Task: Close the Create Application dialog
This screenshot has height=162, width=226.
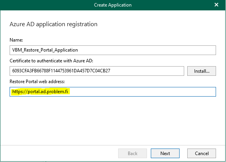Action: 216,5
